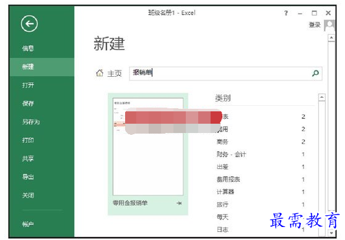Click the user avatar icon
Image resolution: width=345 pixels, height=240 pixels.
coord(330,25)
